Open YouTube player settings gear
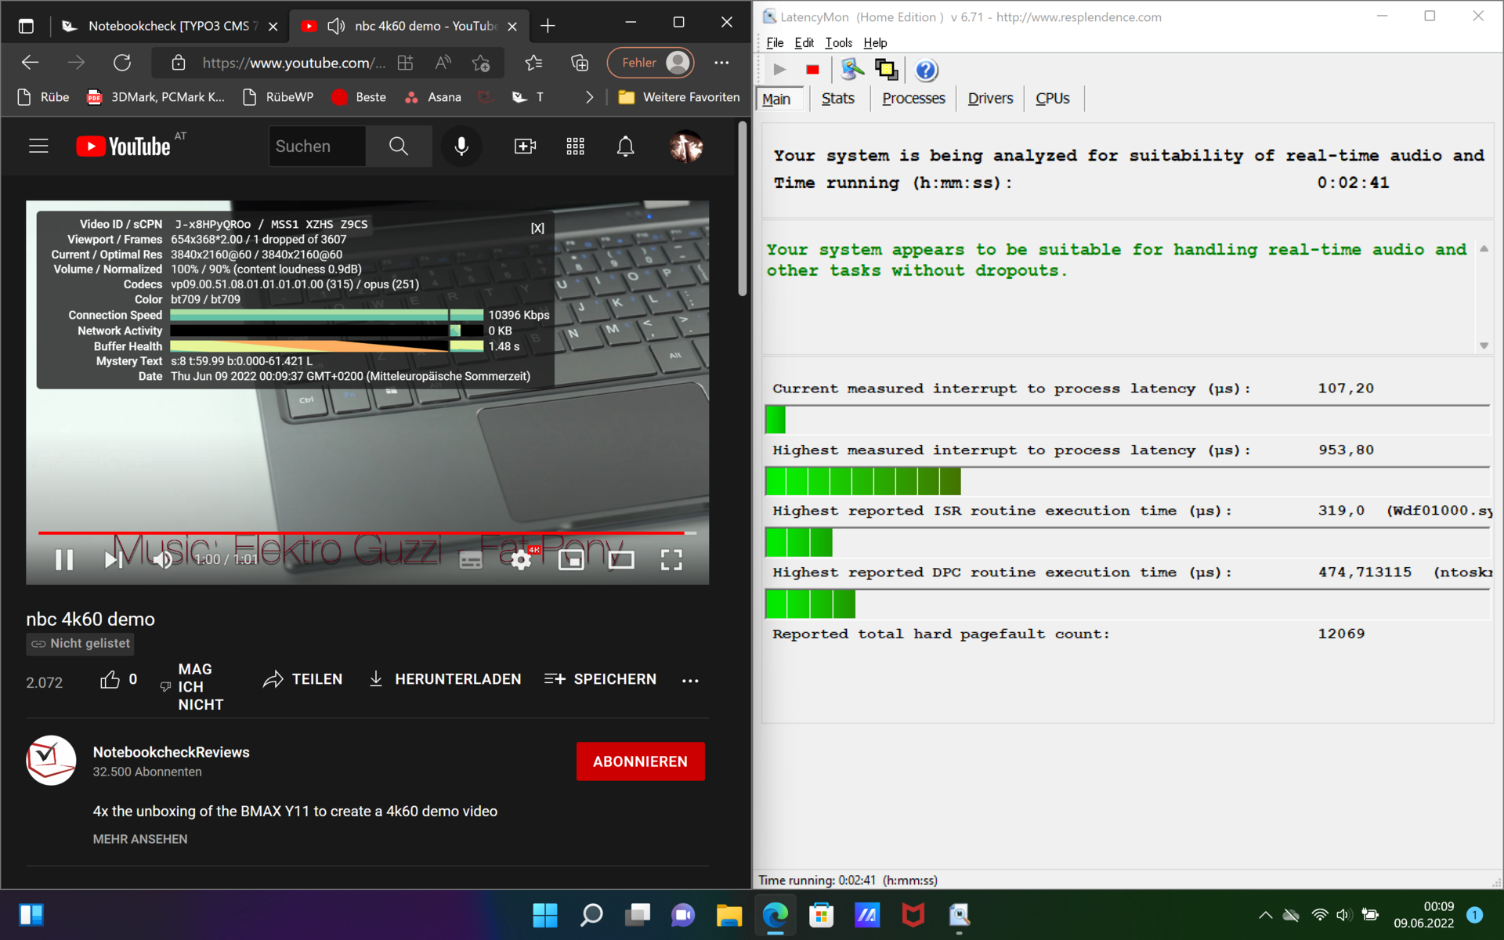 pyautogui.click(x=521, y=559)
